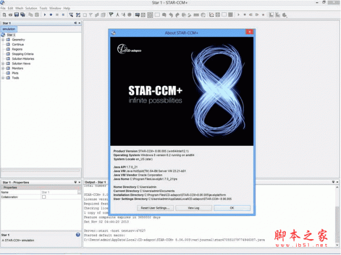Click the Copy toolbar icon

(31, 15)
